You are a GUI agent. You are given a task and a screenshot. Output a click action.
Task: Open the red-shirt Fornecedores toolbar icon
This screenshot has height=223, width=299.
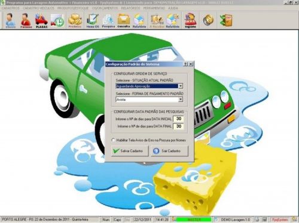[x=26, y=20]
